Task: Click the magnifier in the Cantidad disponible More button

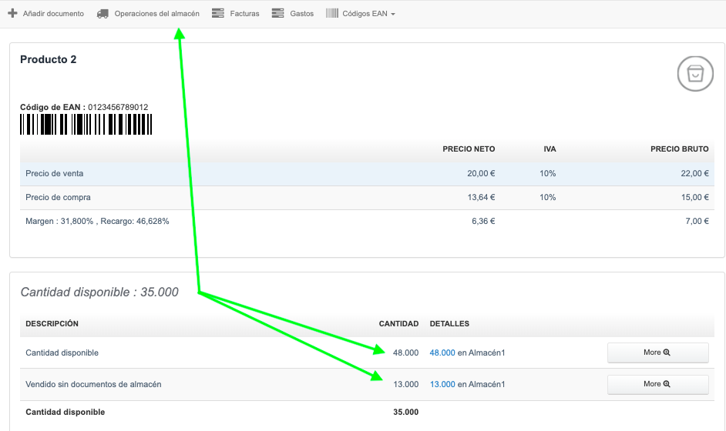Action: tap(667, 352)
